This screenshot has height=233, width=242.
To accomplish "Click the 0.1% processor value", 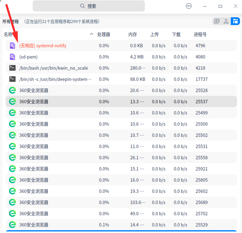I will (x=104, y=225).
